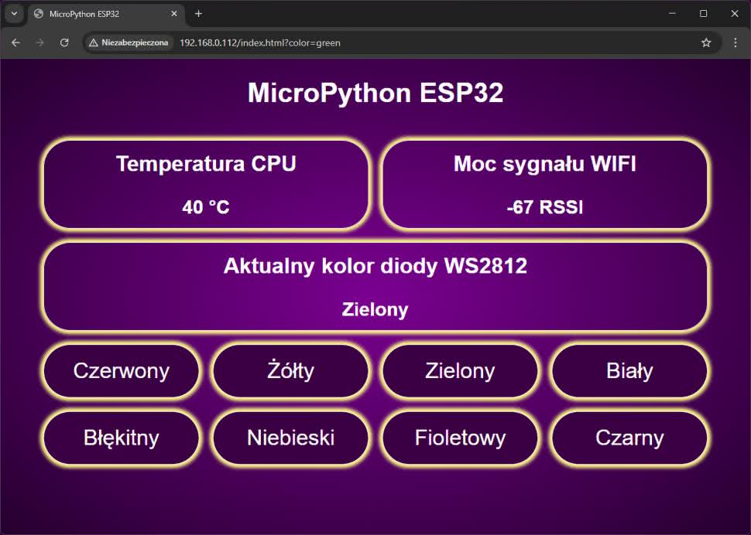The height and width of the screenshot is (535, 751).
Task: Open the Chrome three-dot menu
Action: pos(735,43)
